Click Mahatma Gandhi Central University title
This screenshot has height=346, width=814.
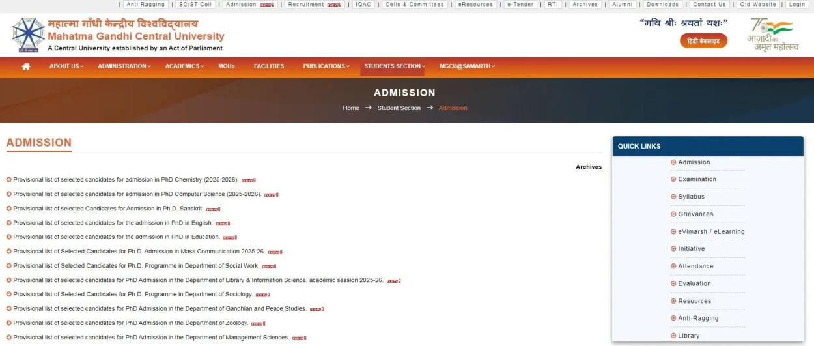coord(136,36)
